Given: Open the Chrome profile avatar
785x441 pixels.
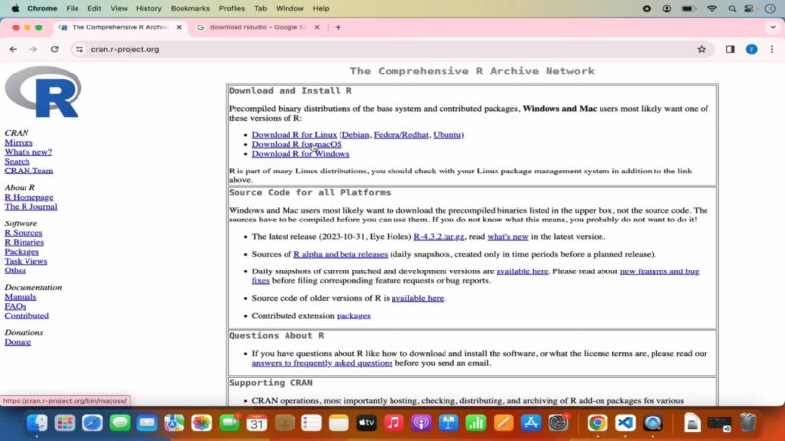Looking at the screenshot, I should click(751, 49).
